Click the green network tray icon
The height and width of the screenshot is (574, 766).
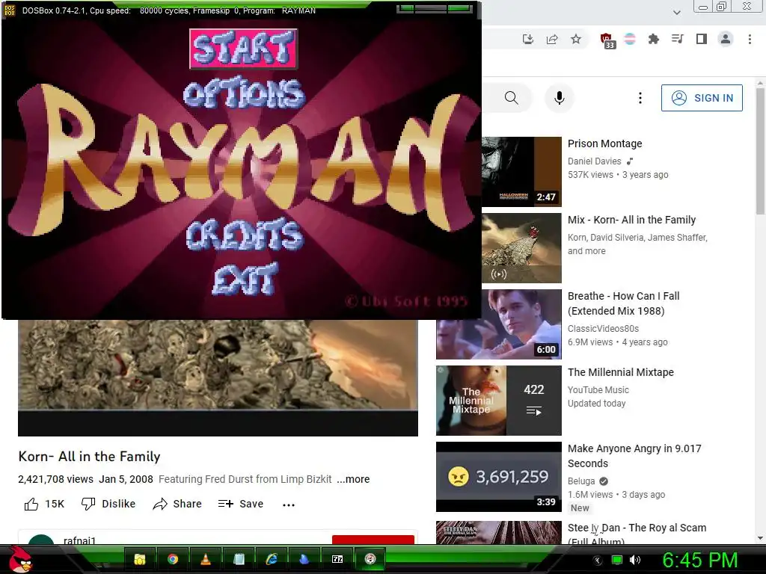point(617,561)
